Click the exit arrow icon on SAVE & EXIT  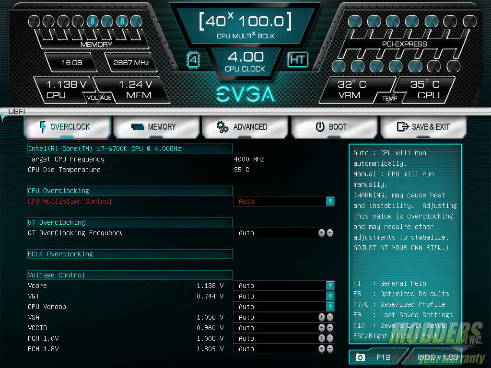point(403,126)
